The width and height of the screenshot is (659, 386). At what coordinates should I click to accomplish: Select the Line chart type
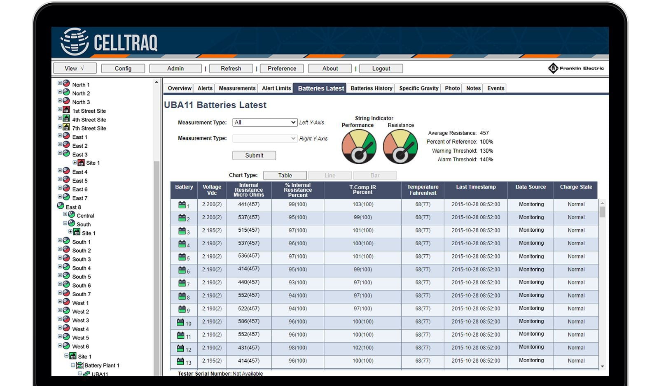[x=330, y=175]
